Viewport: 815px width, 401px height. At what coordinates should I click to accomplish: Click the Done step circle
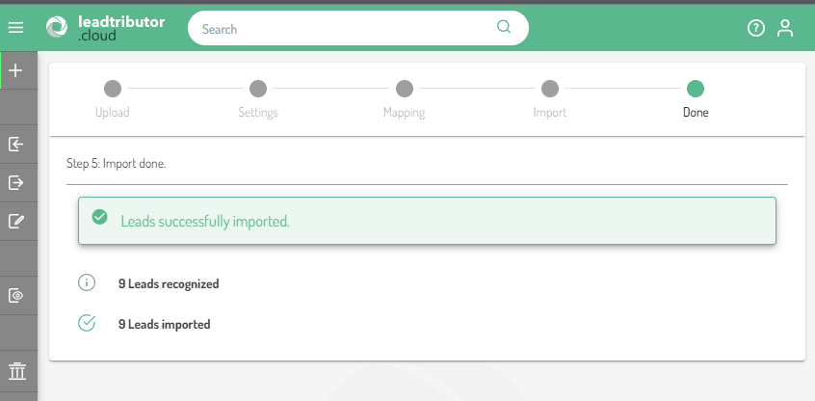(696, 89)
